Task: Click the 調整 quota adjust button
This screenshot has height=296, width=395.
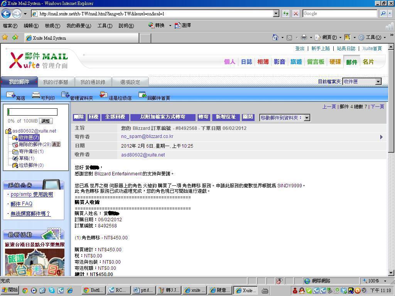Action: [46, 121]
